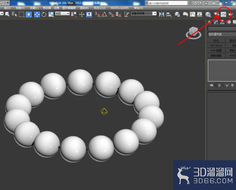Open the 自定义(U) Customize menu
The height and width of the screenshot is (190, 236).
tap(100, 8)
